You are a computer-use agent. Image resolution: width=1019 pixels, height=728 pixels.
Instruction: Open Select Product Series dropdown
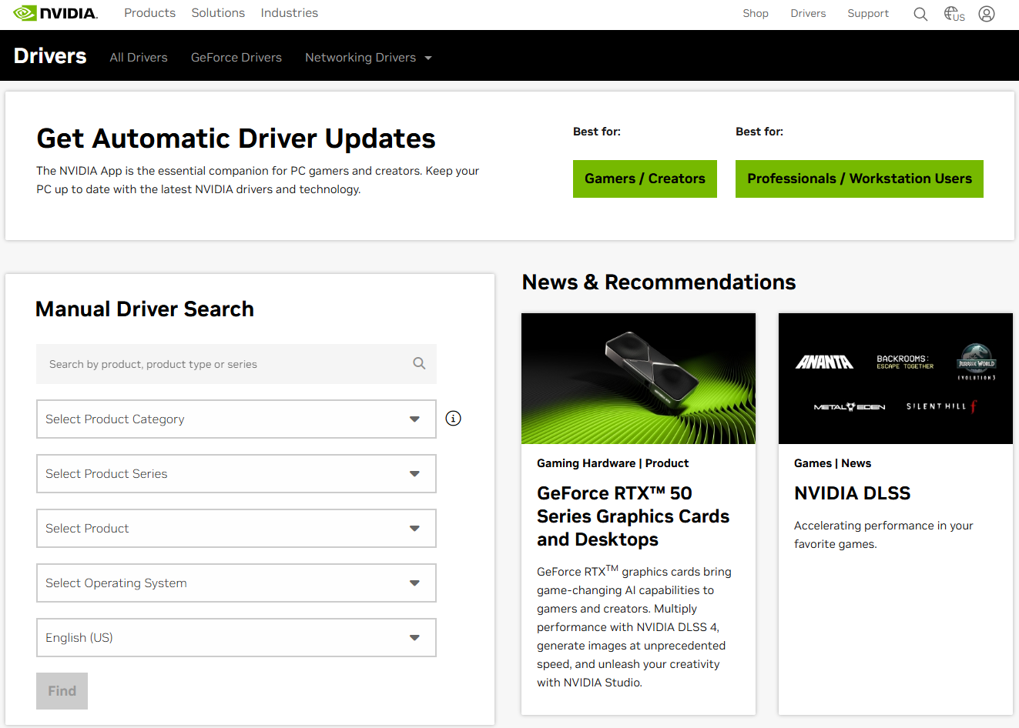(x=236, y=474)
